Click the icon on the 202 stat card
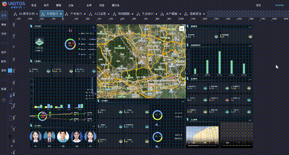Viewport: 289px width, 155px height. click(121, 112)
